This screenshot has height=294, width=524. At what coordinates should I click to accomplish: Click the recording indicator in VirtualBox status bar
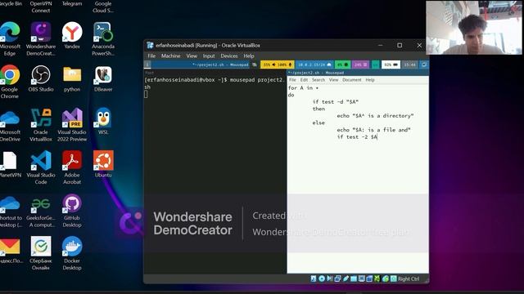click(369, 278)
